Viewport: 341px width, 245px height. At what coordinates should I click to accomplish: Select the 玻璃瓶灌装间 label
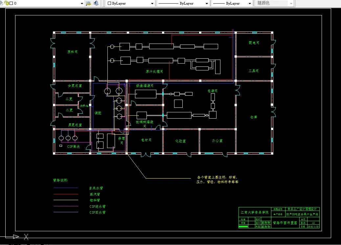tap(145, 124)
